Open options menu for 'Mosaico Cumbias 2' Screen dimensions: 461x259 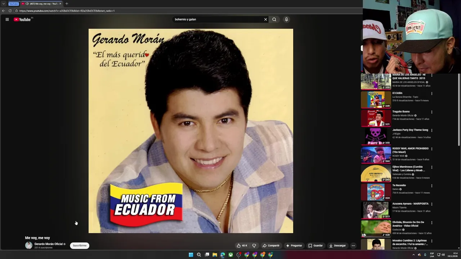[x=432, y=241]
